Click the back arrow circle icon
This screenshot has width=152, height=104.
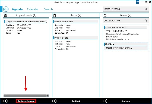(6, 9)
